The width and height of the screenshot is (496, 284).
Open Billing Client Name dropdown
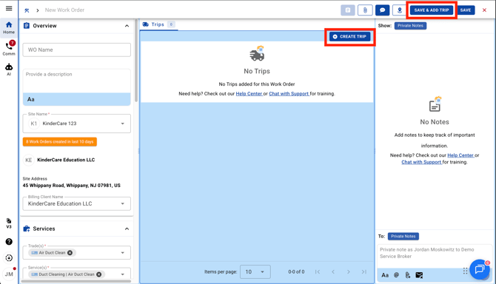76,204
